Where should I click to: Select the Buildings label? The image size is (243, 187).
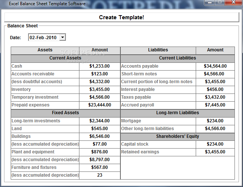click(x=21, y=136)
